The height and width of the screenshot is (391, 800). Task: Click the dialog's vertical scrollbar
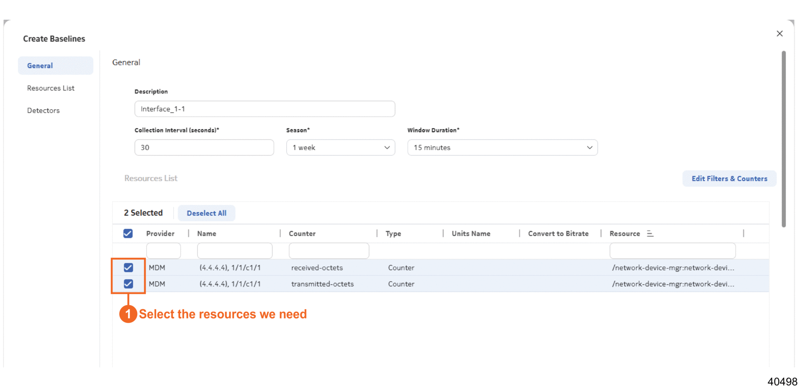(783, 138)
